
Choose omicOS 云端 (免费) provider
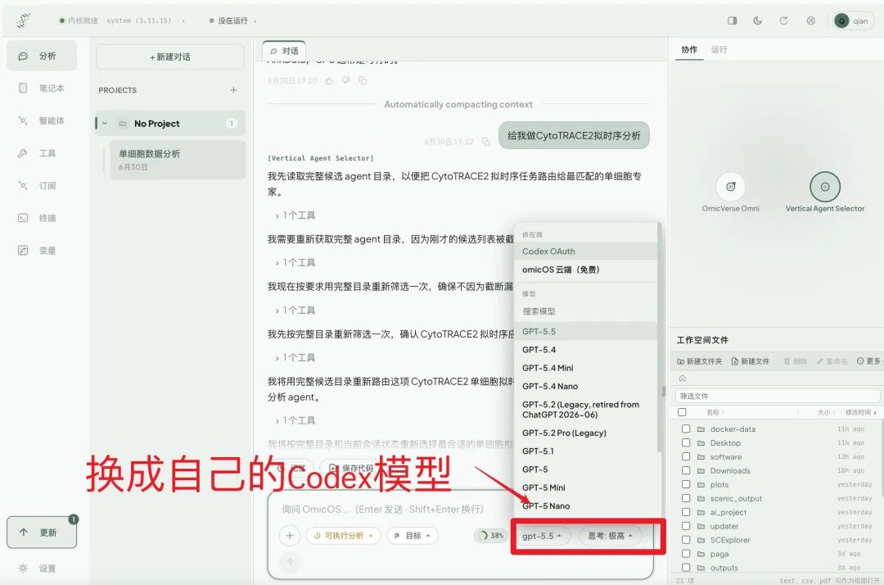[x=586, y=270]
